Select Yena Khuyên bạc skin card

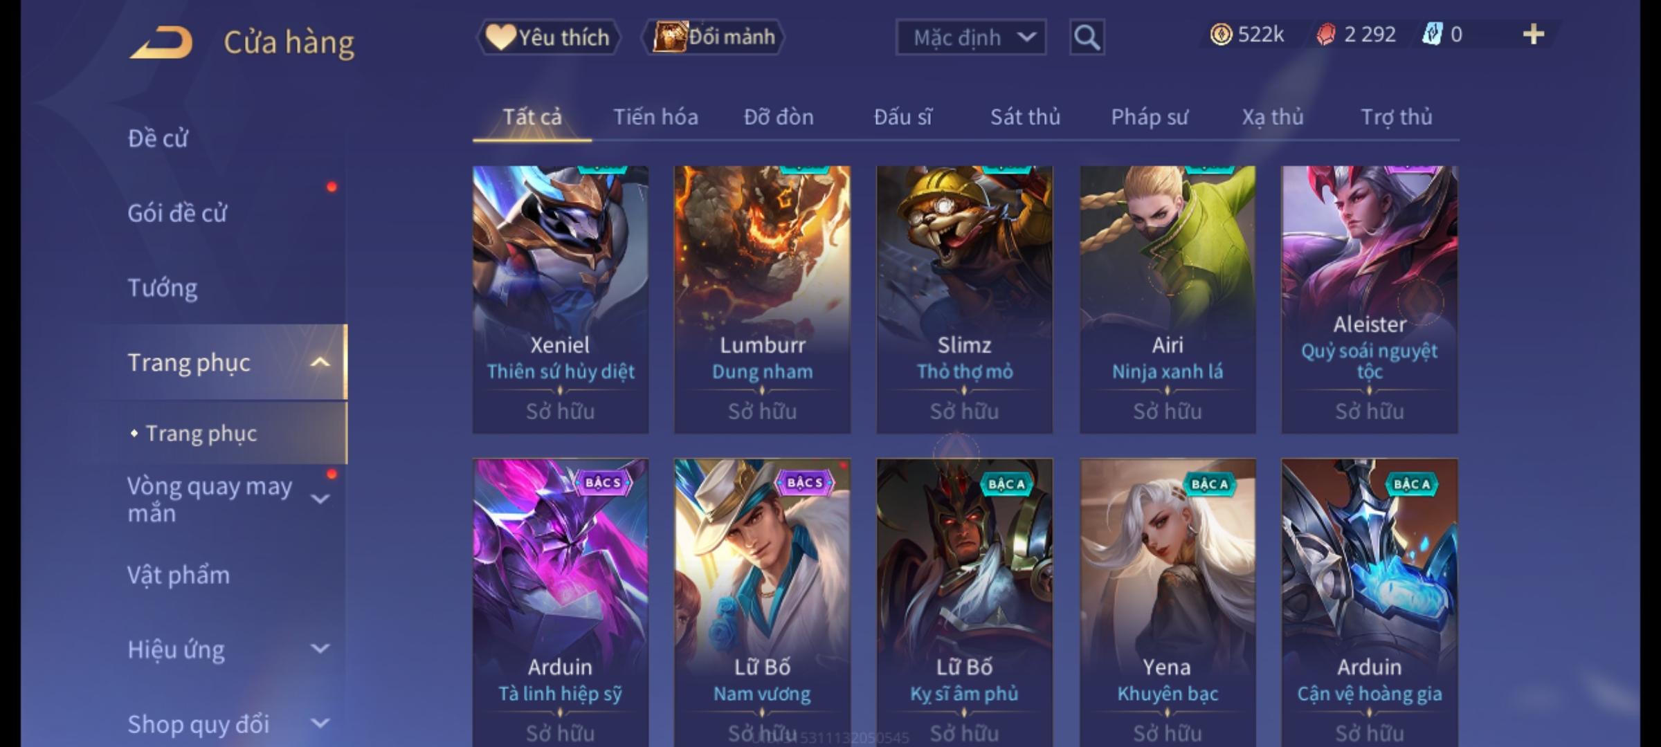click(1168, 602)
